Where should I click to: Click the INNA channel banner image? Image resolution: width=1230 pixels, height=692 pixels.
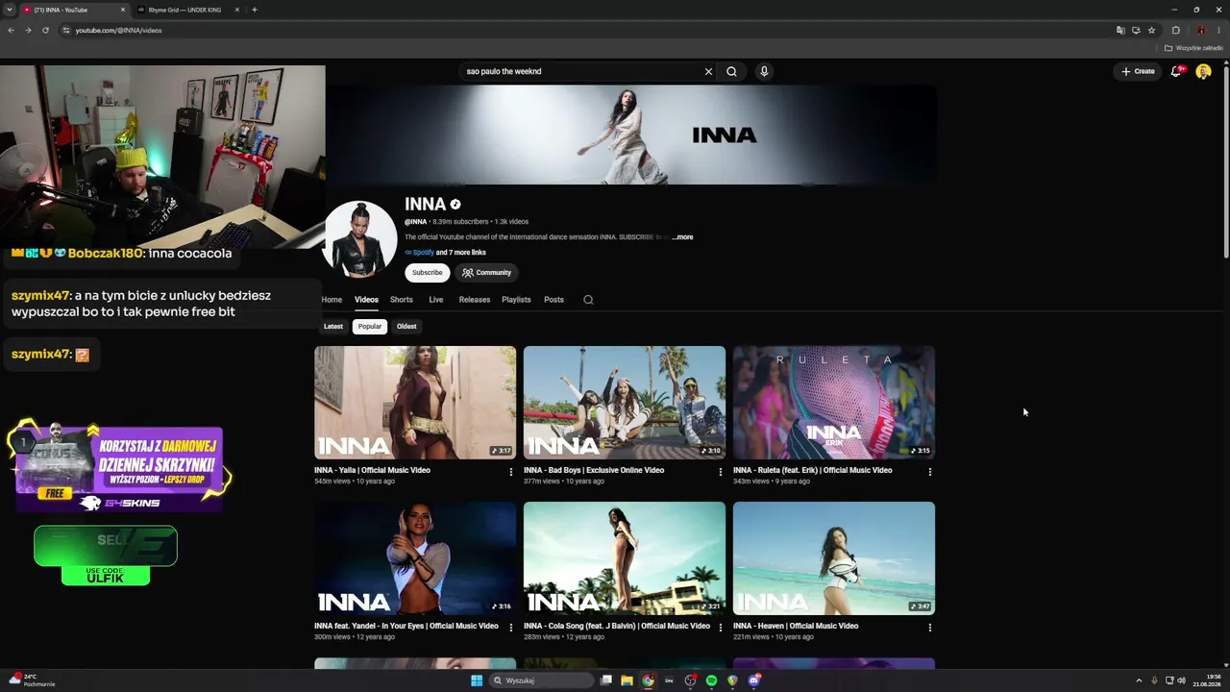(x=630, y=135)
